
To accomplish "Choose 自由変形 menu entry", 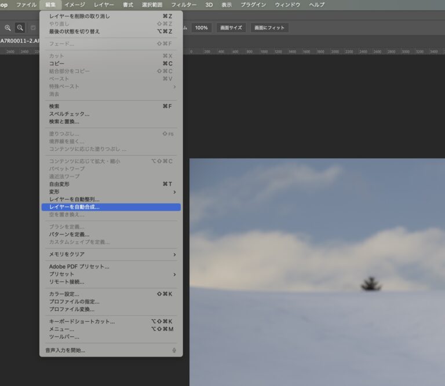I will pyautogui.click(x=59, y=184).
